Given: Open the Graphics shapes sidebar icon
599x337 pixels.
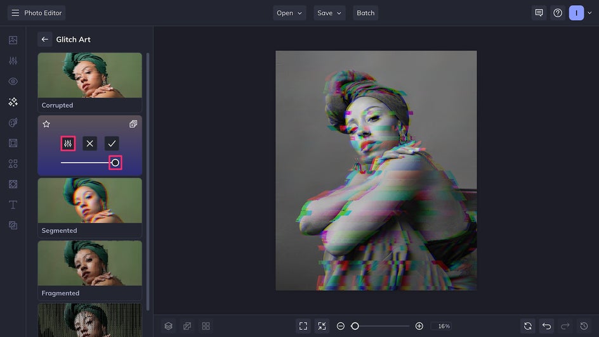Looking at the screenshot, I should pyautogui.click(x=13, y=163).
